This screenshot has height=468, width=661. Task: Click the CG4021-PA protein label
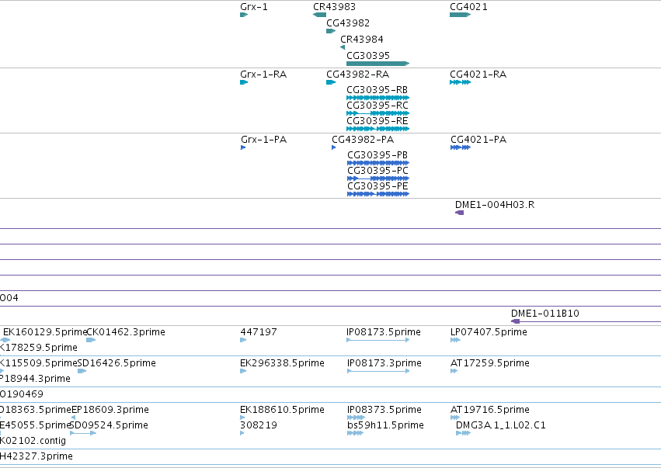click(x=478, y=140)
